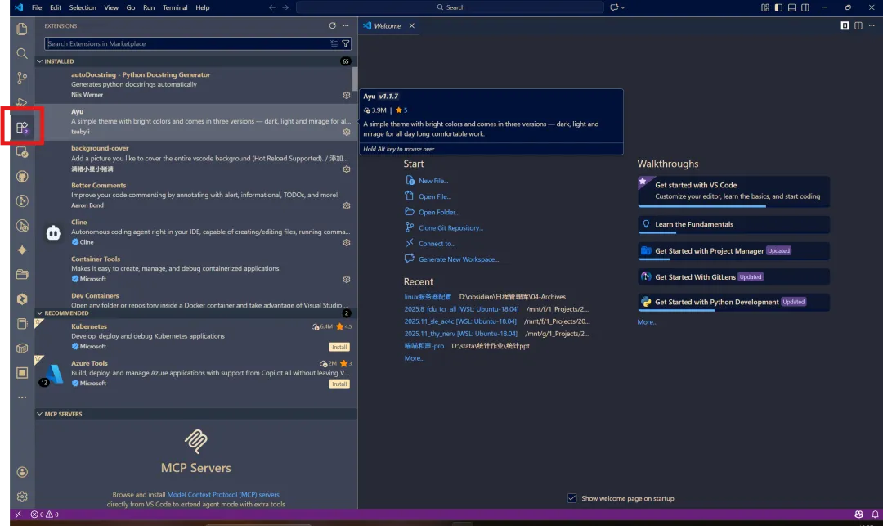
Task: Open the Manage gear icon at the bottom of the activity bar
Action: [x=22, y=497]
